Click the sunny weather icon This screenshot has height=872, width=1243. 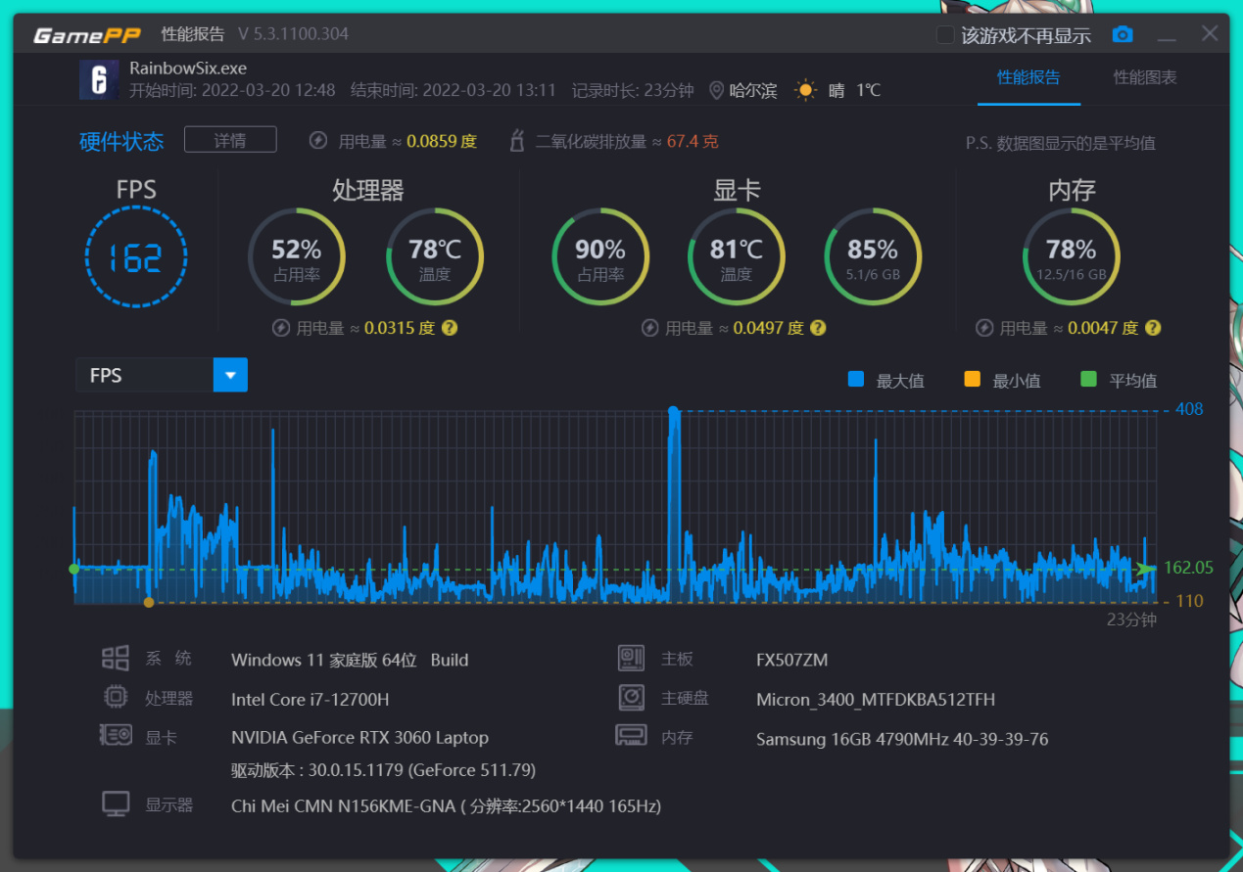tap(805, 90)
